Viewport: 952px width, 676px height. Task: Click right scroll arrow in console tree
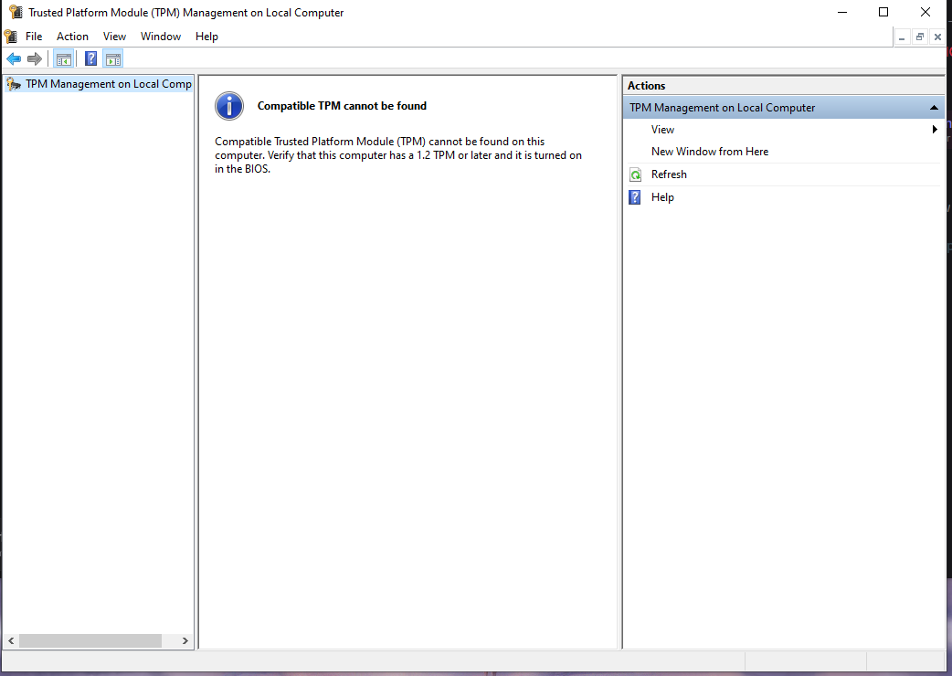click(x=185, y=640)
